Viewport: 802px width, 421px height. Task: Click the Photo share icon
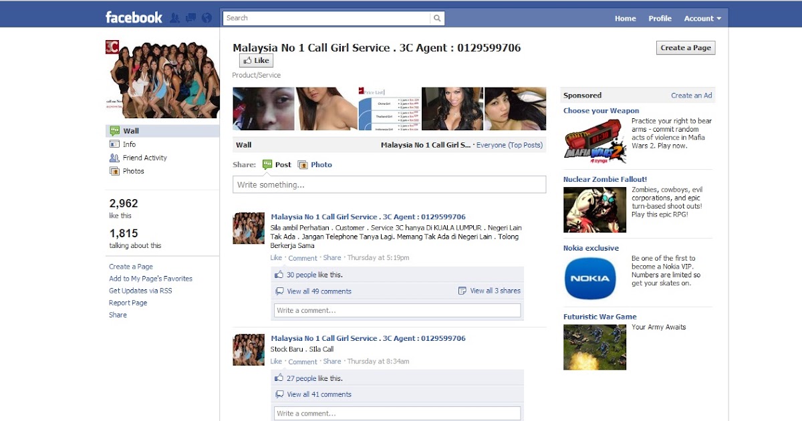click(x=303, y=164)
